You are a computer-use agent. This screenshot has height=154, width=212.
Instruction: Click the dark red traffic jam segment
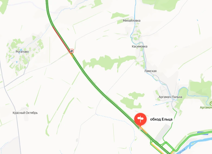(60, 38)
